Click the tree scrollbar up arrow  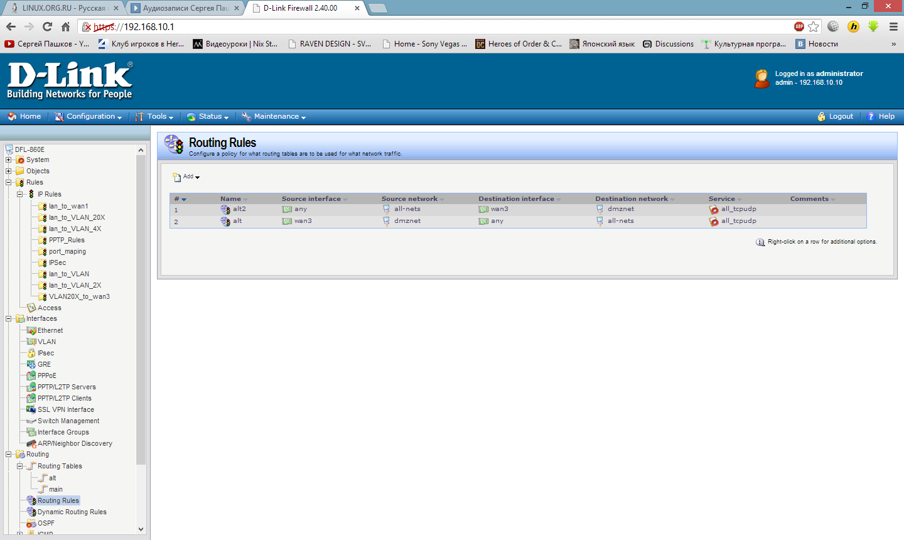[141, 150]
